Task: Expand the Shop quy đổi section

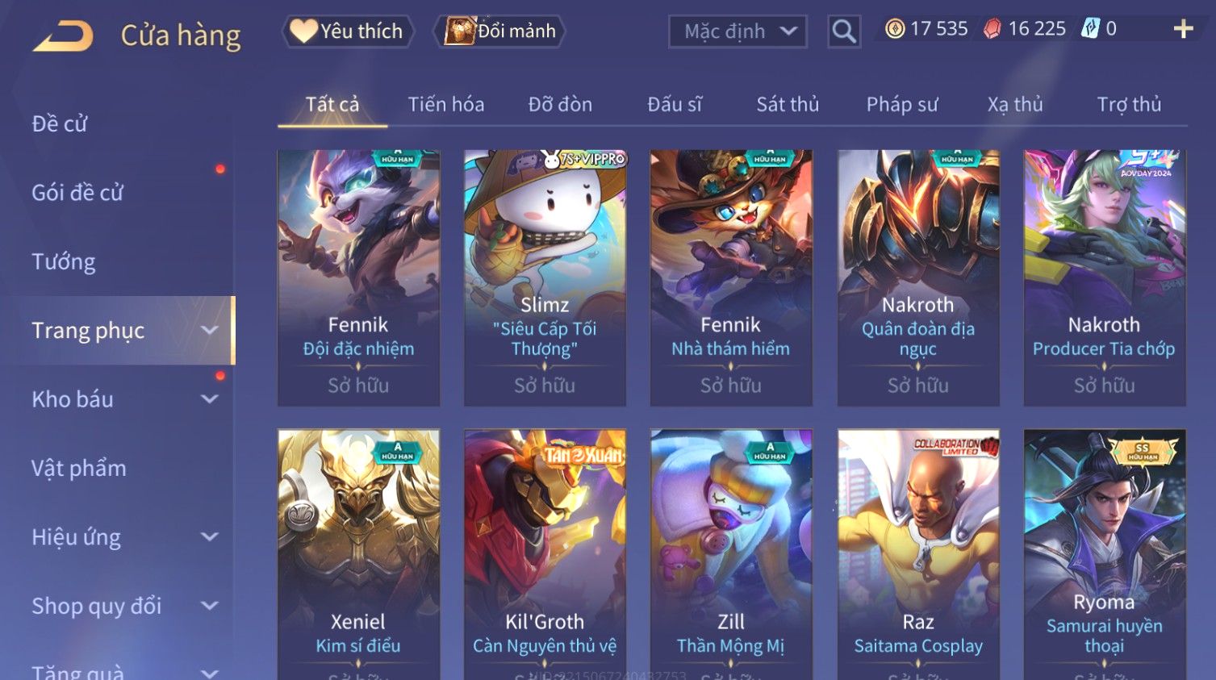Action: [210, 606]
